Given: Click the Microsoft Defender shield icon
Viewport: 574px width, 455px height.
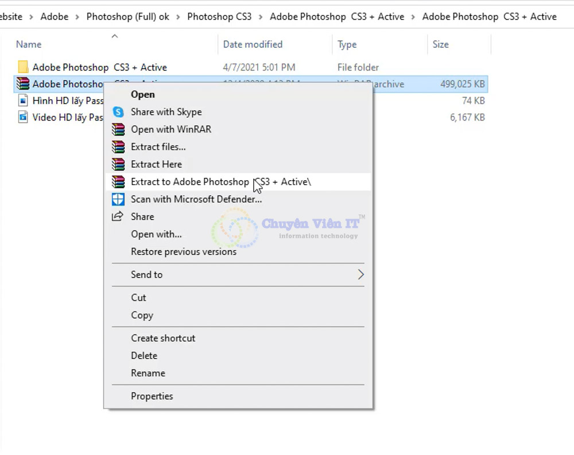Looking at the screenshot, I should tap(118, 199).
